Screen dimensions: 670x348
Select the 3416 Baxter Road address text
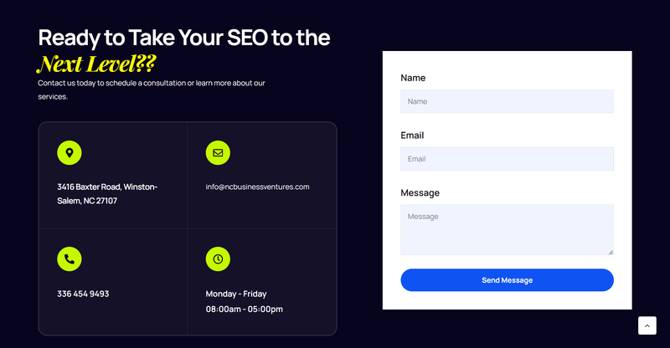point(107,194)
